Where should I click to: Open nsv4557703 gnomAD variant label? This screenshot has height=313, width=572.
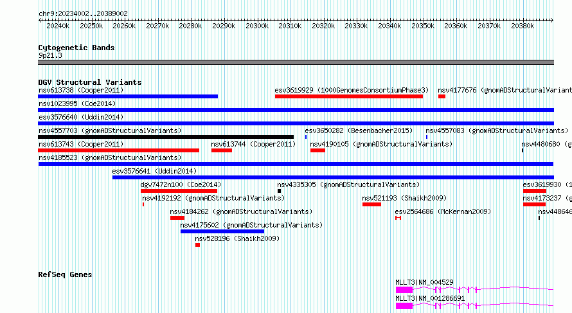(110, 130)
